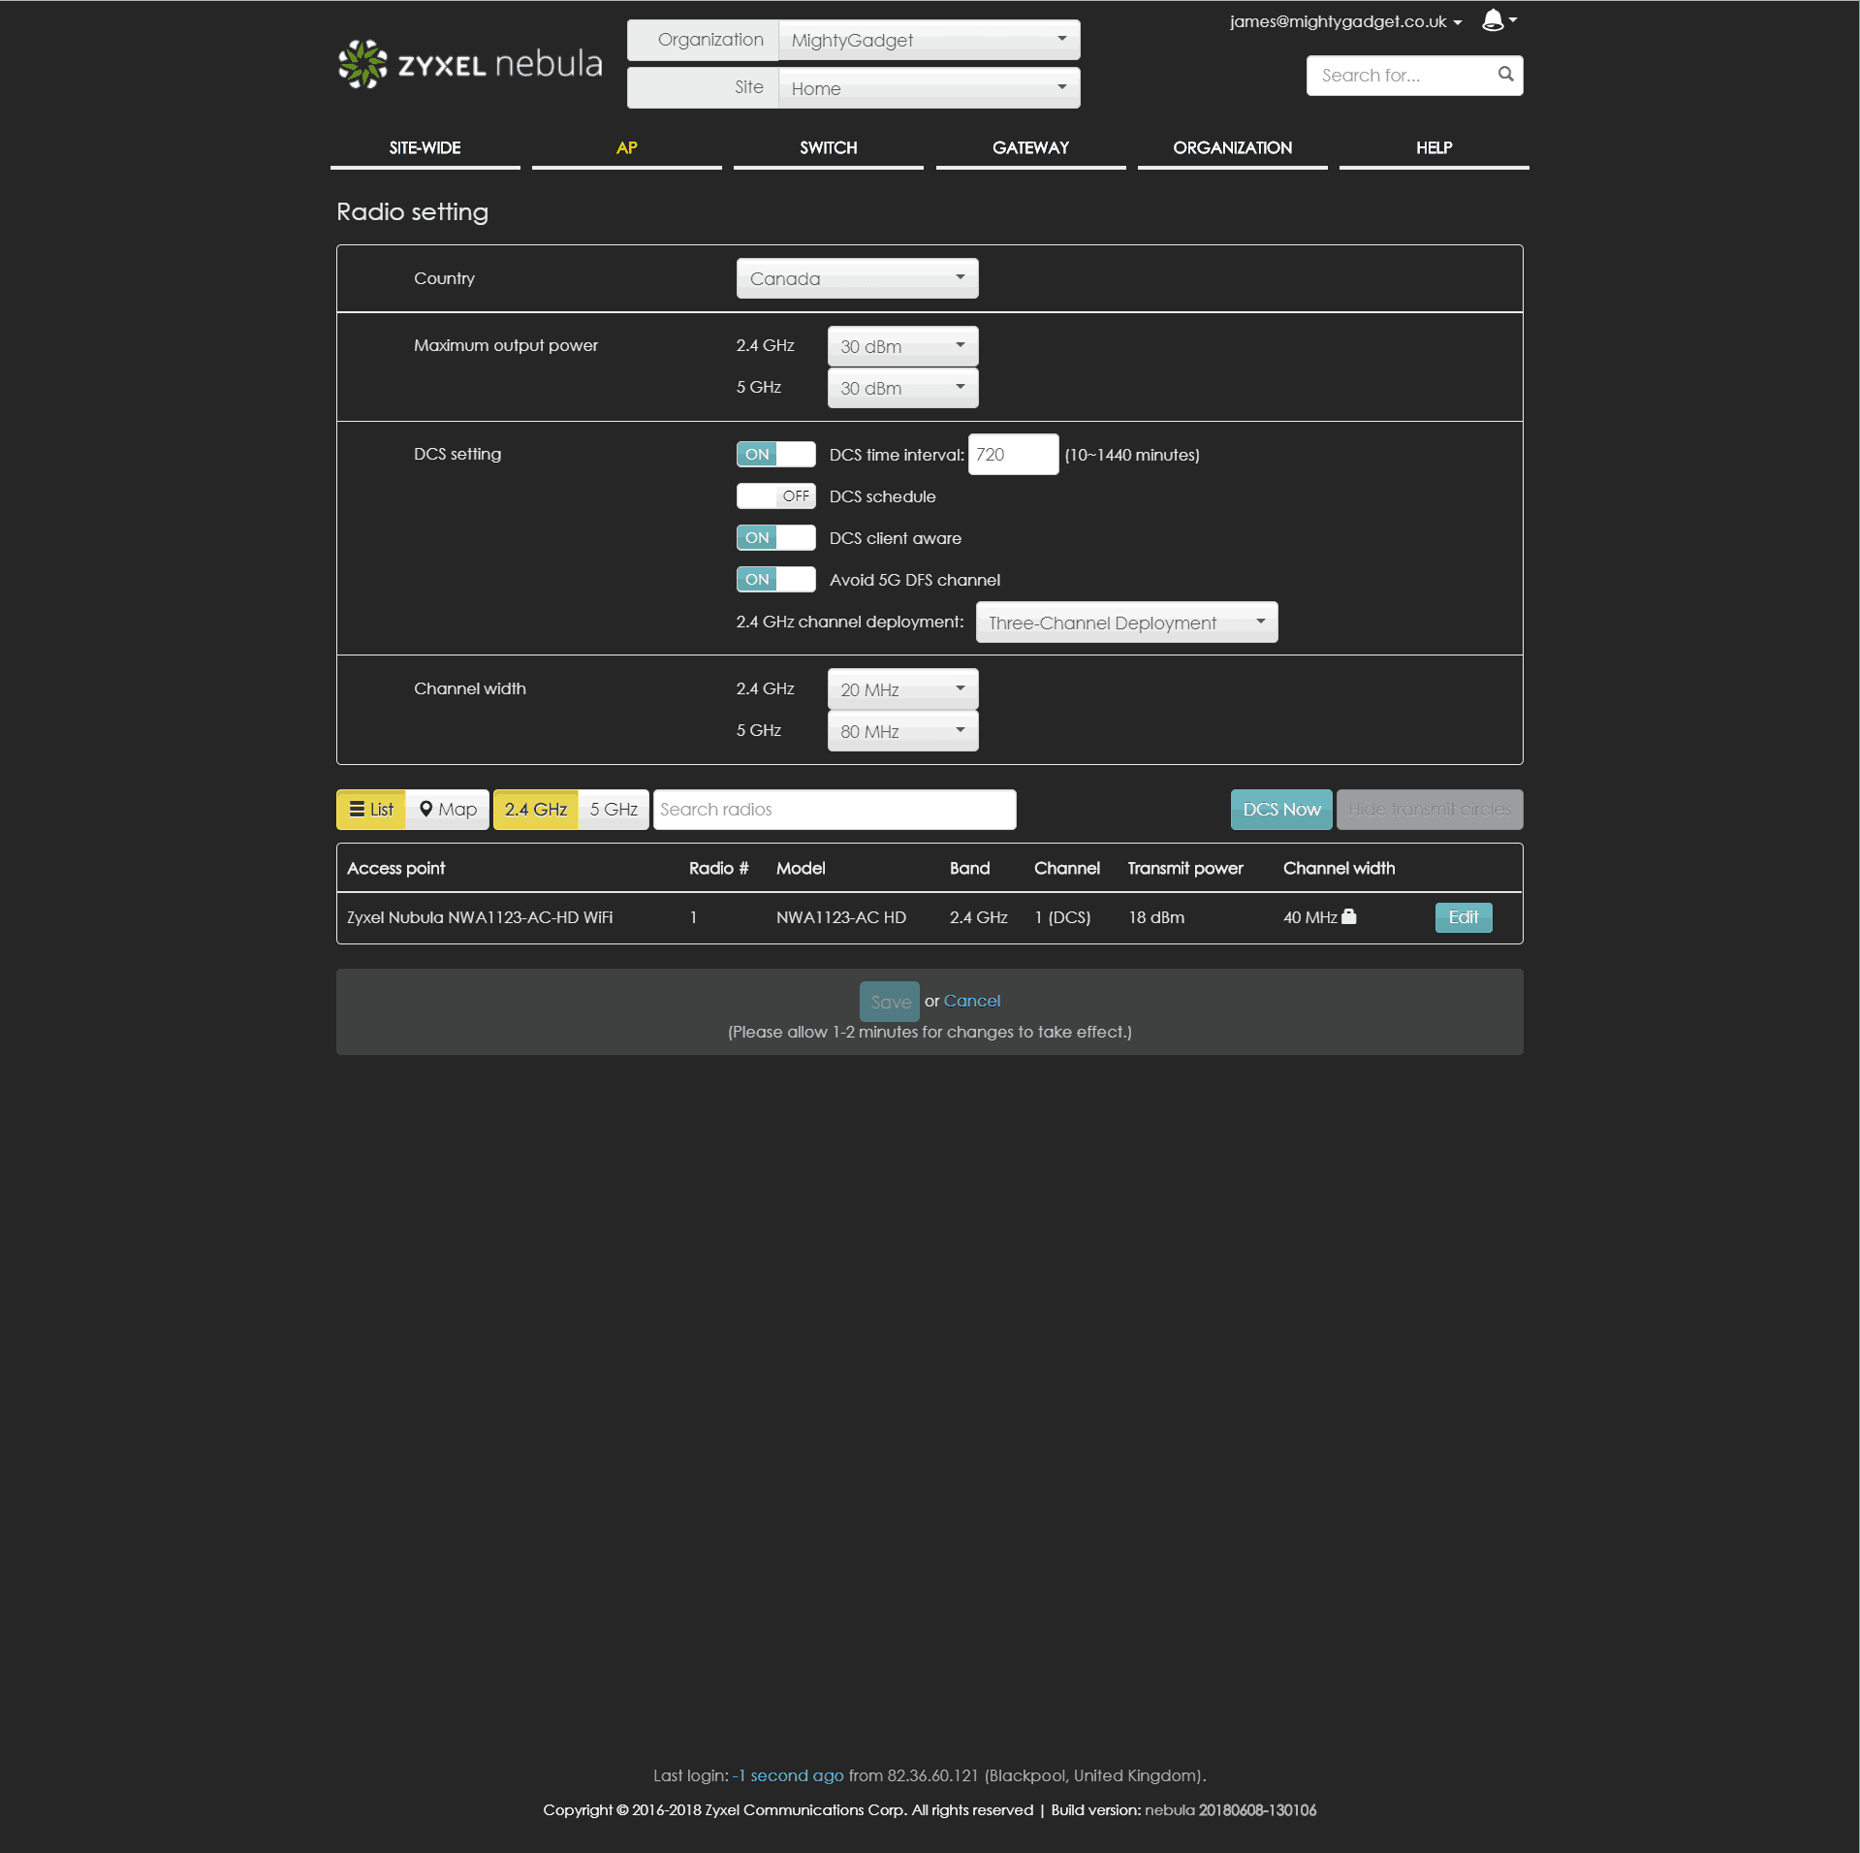Expand 2.4 GHz channel deployment dropdown

(1126, 623)
